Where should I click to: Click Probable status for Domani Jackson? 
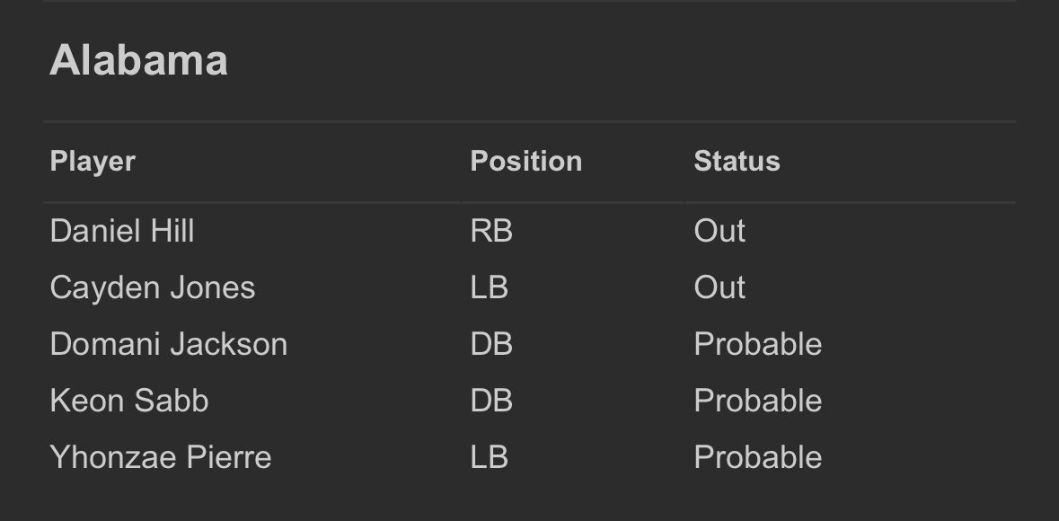click(757, 345)
